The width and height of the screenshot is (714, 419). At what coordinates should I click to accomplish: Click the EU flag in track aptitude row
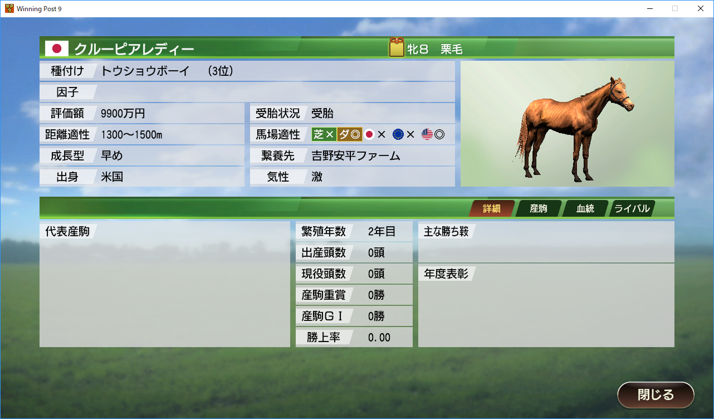398,134
